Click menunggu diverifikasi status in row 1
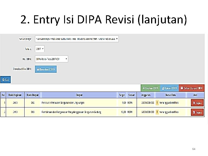The width and height of the screenshot is (208, 156). (x=169, y=103)
